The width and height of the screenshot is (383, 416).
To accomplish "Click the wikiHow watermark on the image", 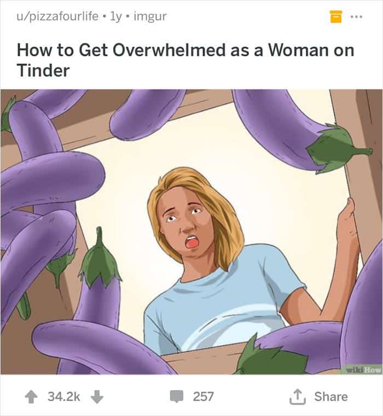I will [363, 370].
